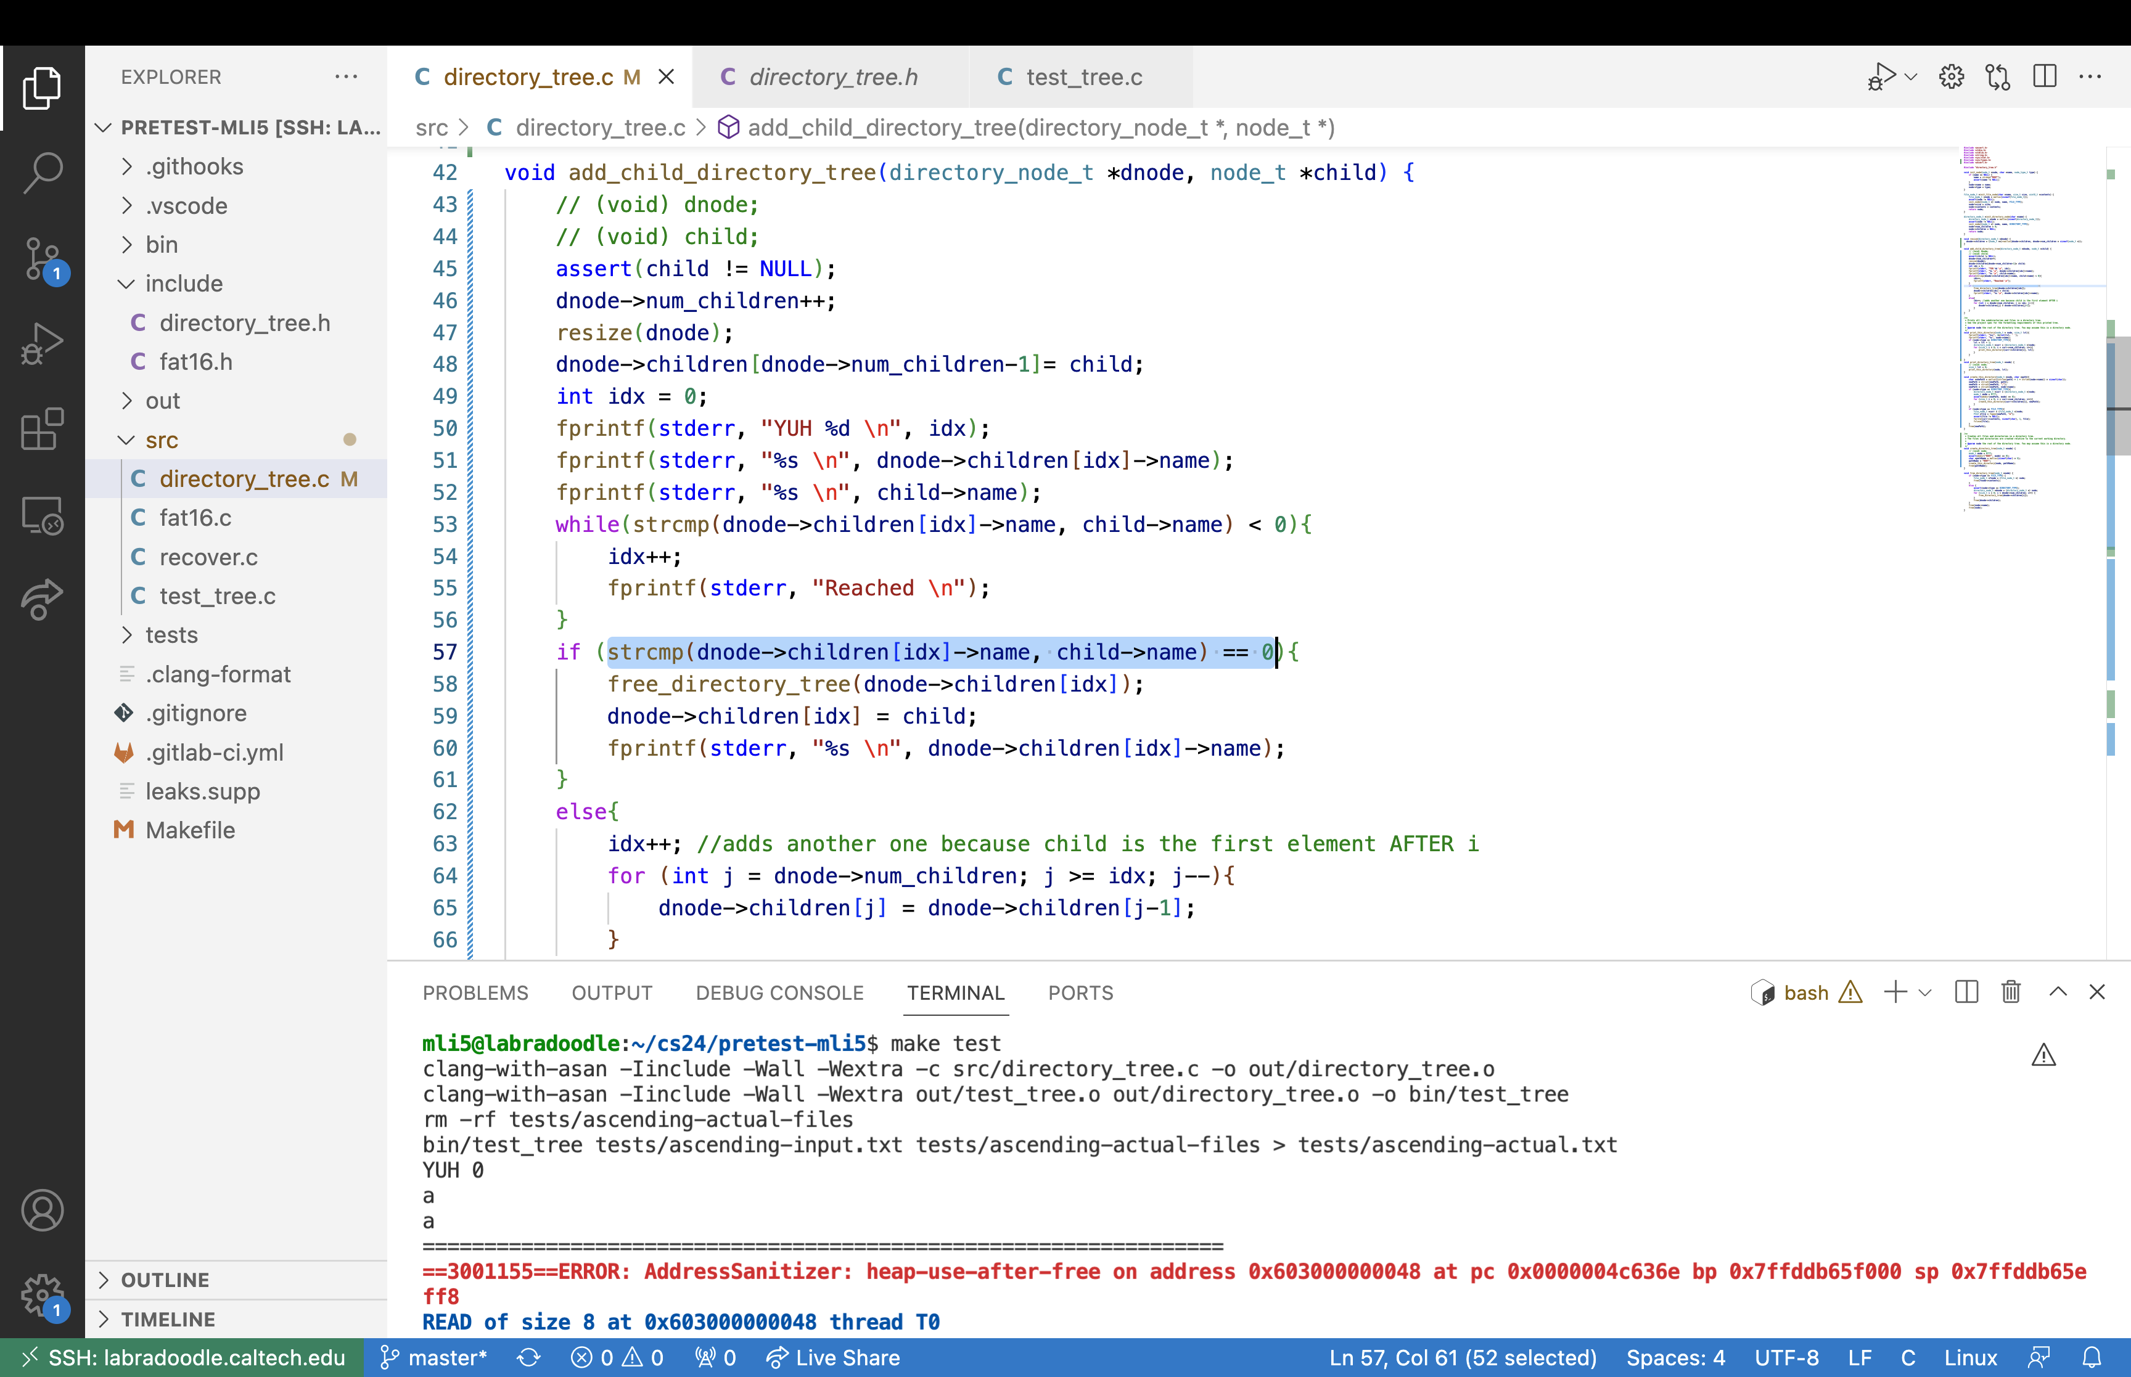Expand the tests folder
Image resolution: width=2131 pixels, height=1377 pixels.
coord(171,635)
